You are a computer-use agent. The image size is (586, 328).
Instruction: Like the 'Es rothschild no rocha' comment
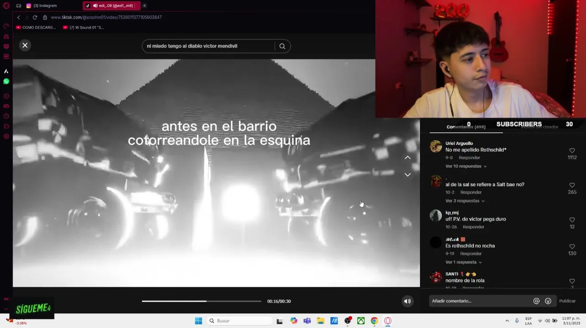[572, 246]
